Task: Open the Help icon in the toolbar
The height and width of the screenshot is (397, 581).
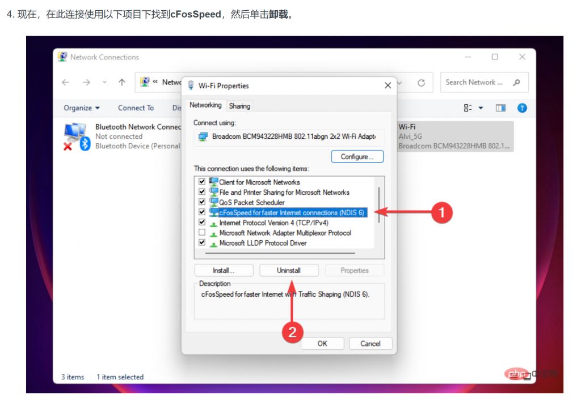Action: [521, 108]
